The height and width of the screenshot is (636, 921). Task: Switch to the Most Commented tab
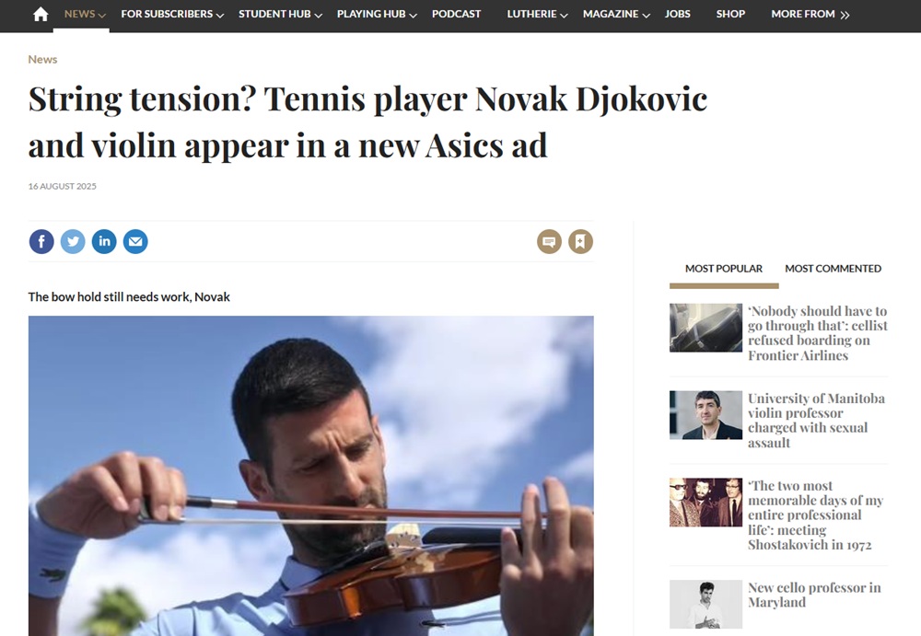point(833,269)
